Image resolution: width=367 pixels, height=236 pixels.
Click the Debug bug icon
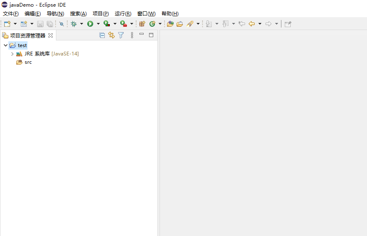coord(74,24)
